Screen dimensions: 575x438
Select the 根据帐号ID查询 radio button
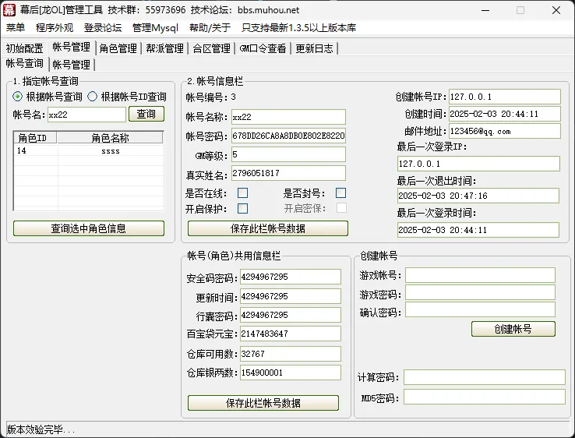coord(93,97)
